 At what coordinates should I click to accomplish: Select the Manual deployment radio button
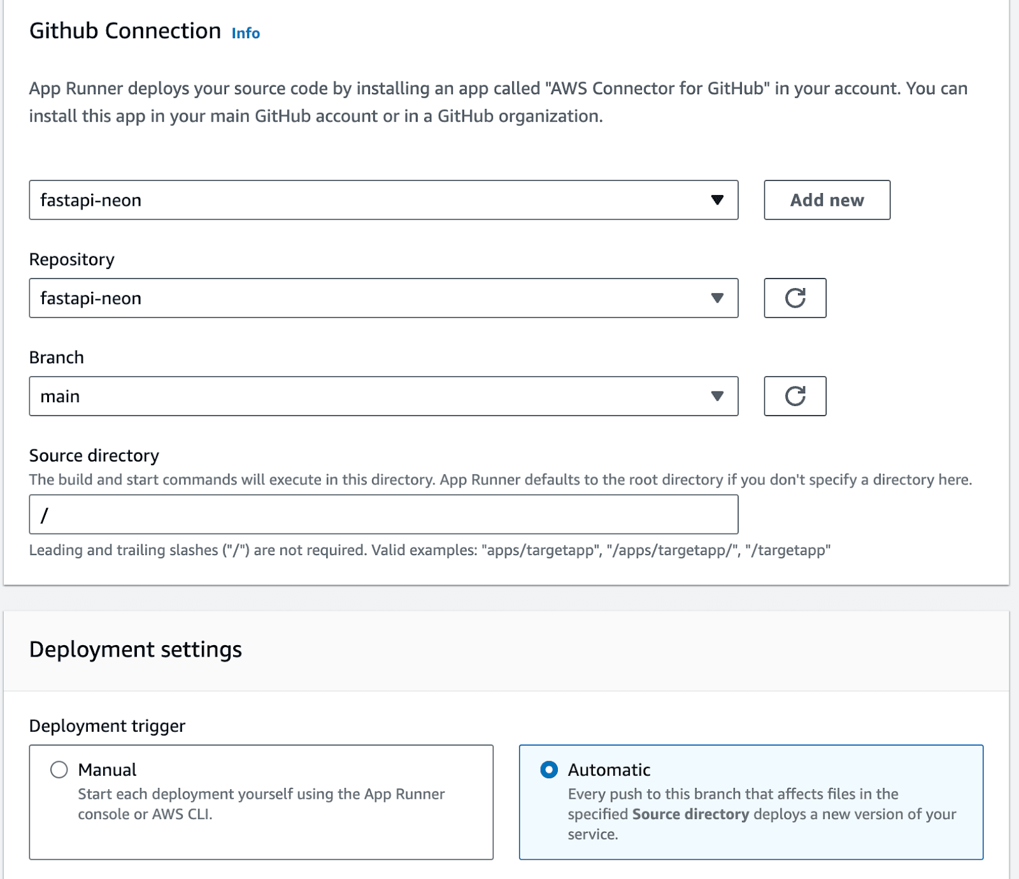point(59,769)
